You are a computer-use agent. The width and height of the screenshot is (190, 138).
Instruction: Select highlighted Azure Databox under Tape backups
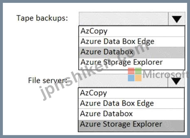coord(132,52)
